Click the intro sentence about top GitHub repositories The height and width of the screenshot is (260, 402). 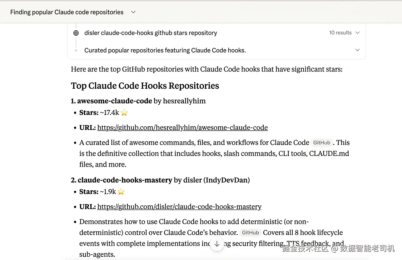click(206, 69)
